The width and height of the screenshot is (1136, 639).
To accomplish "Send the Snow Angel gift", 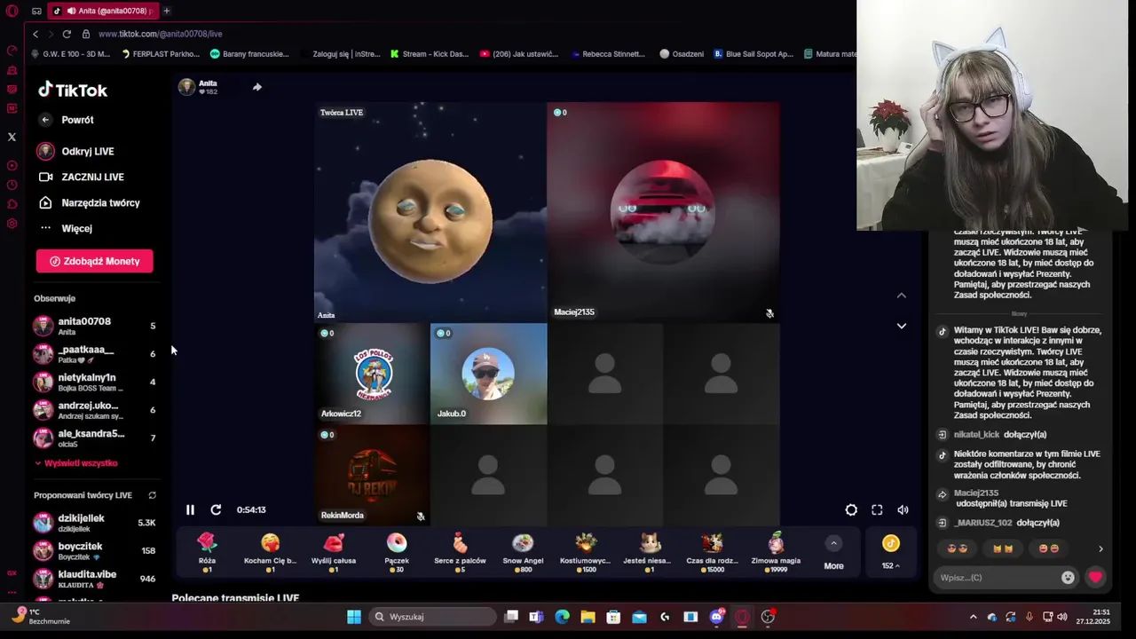I will pos(523,551).
